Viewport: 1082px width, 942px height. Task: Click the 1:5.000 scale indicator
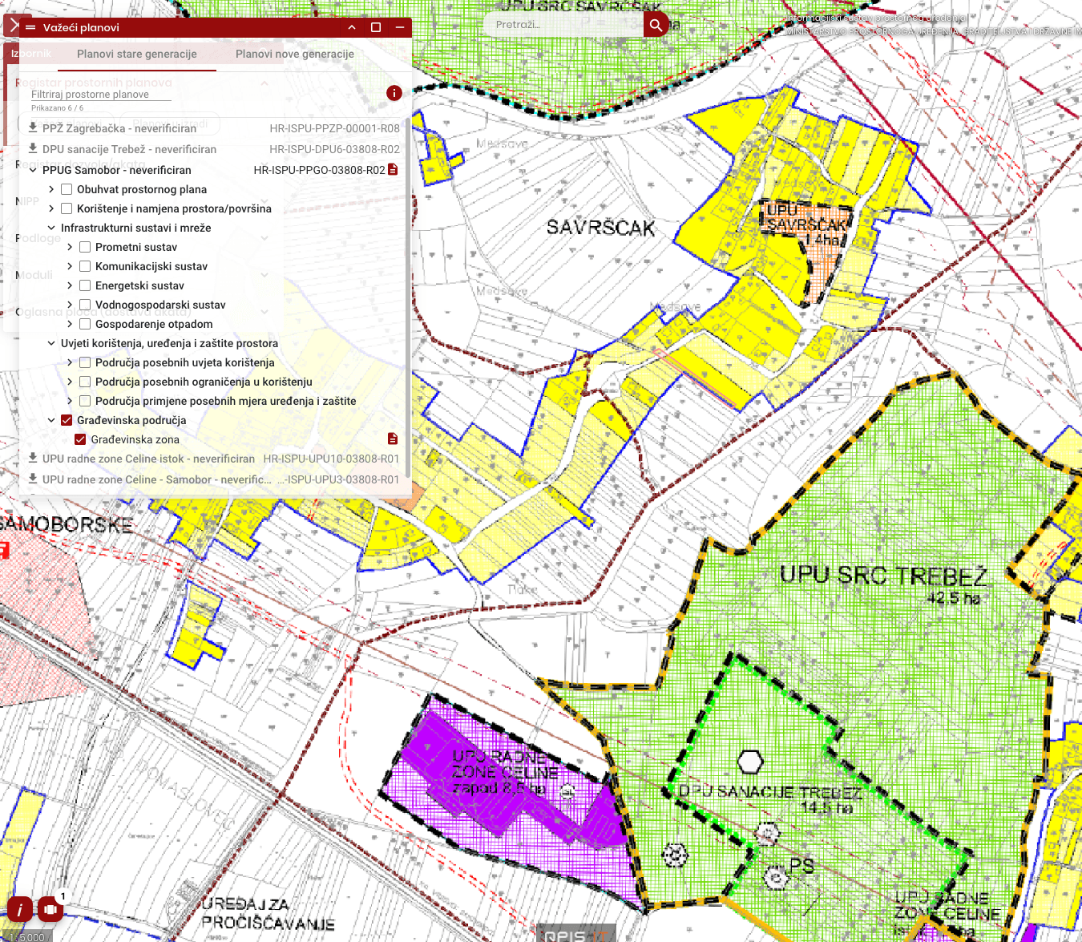tap(26, 936)
